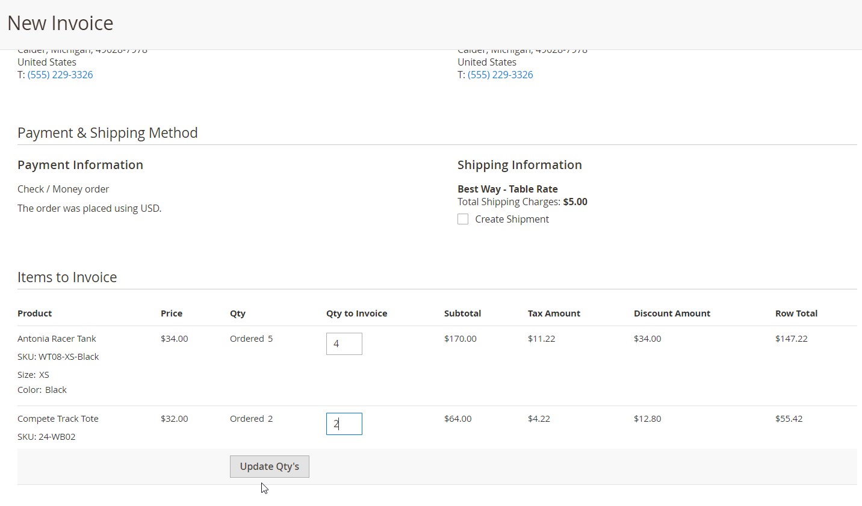Click the Discount Amount column header
This screenshot has height=506, width=862.
[x=672, y=313]
